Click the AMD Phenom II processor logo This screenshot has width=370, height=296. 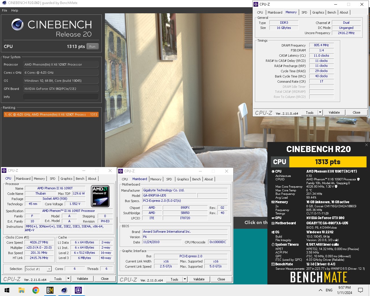click(x=100, y=197)
